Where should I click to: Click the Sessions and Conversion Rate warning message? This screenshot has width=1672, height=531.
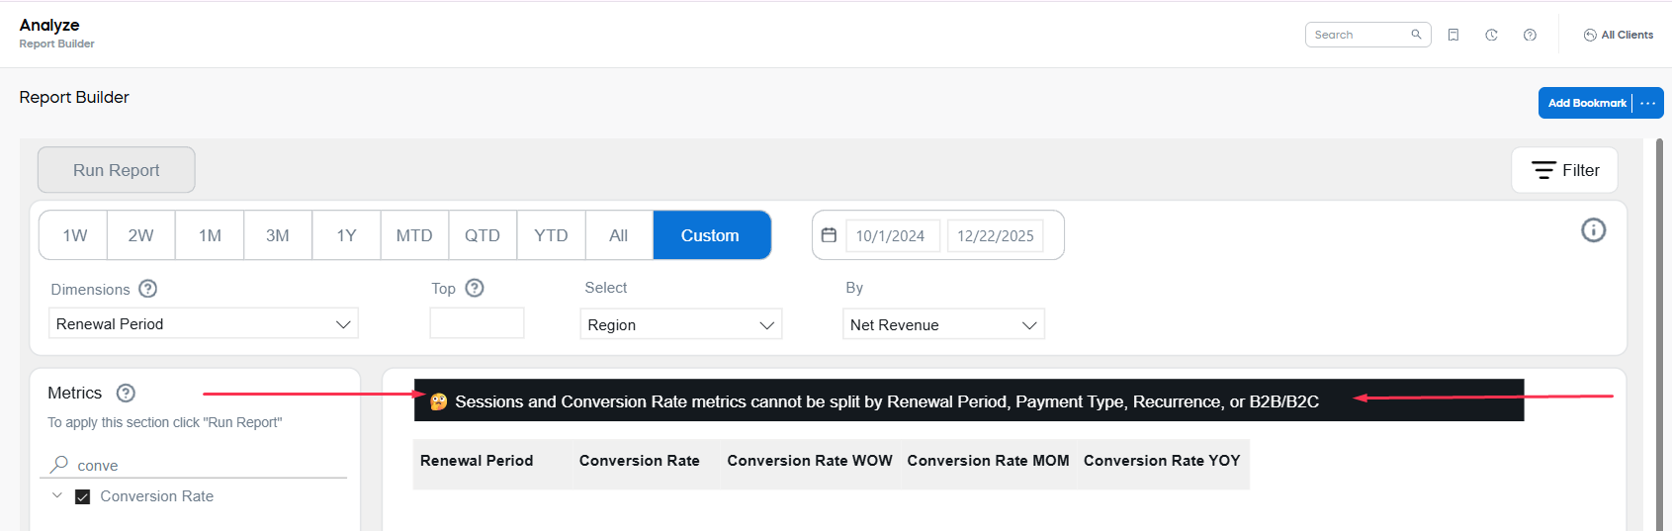(x=969, y=400)
